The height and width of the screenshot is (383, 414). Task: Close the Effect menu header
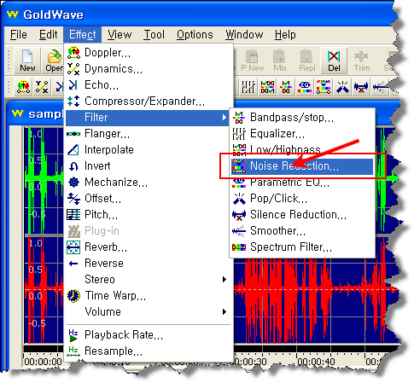point(83,35)
